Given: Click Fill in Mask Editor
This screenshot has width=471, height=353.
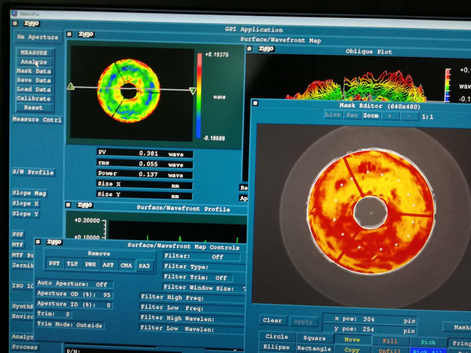Looking at the screenshot, I should tap(391, 341).
